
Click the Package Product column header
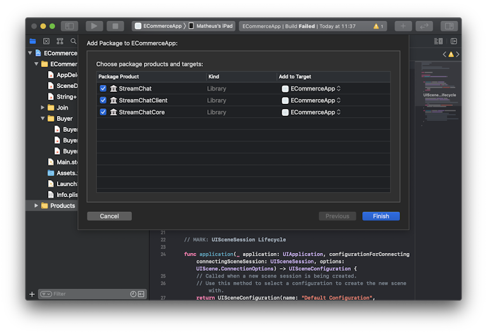(152, 77)
